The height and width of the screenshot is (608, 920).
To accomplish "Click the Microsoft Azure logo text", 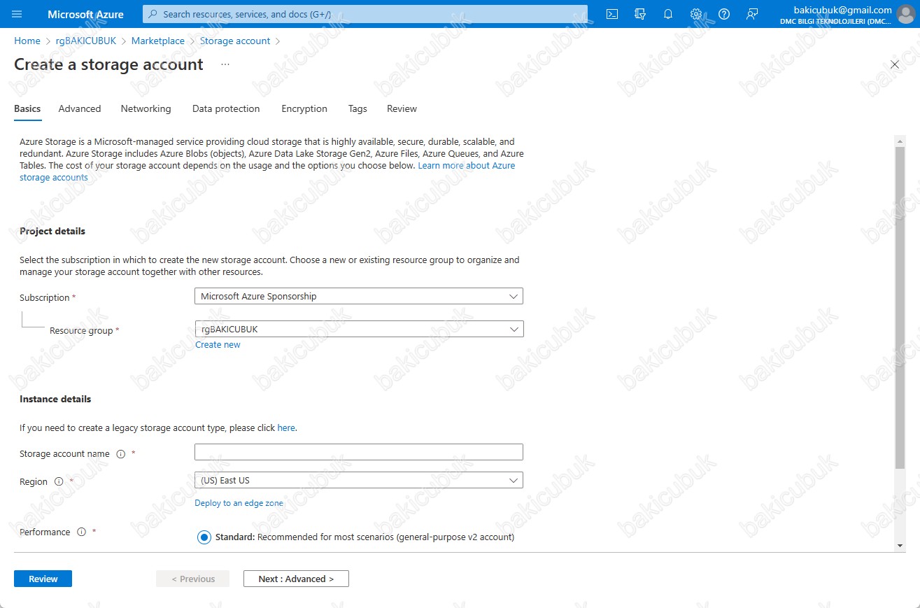I will [x=85, y=14].
